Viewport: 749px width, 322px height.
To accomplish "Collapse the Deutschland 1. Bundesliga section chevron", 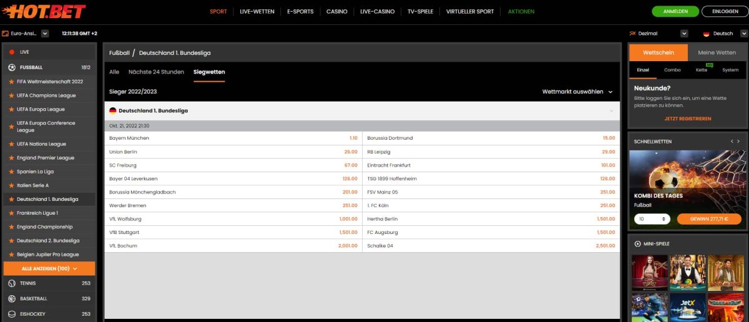I will (x=611, y=110).
